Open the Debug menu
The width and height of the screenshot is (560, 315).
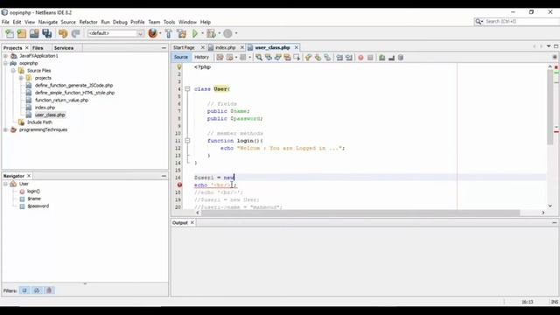[120, 22]
